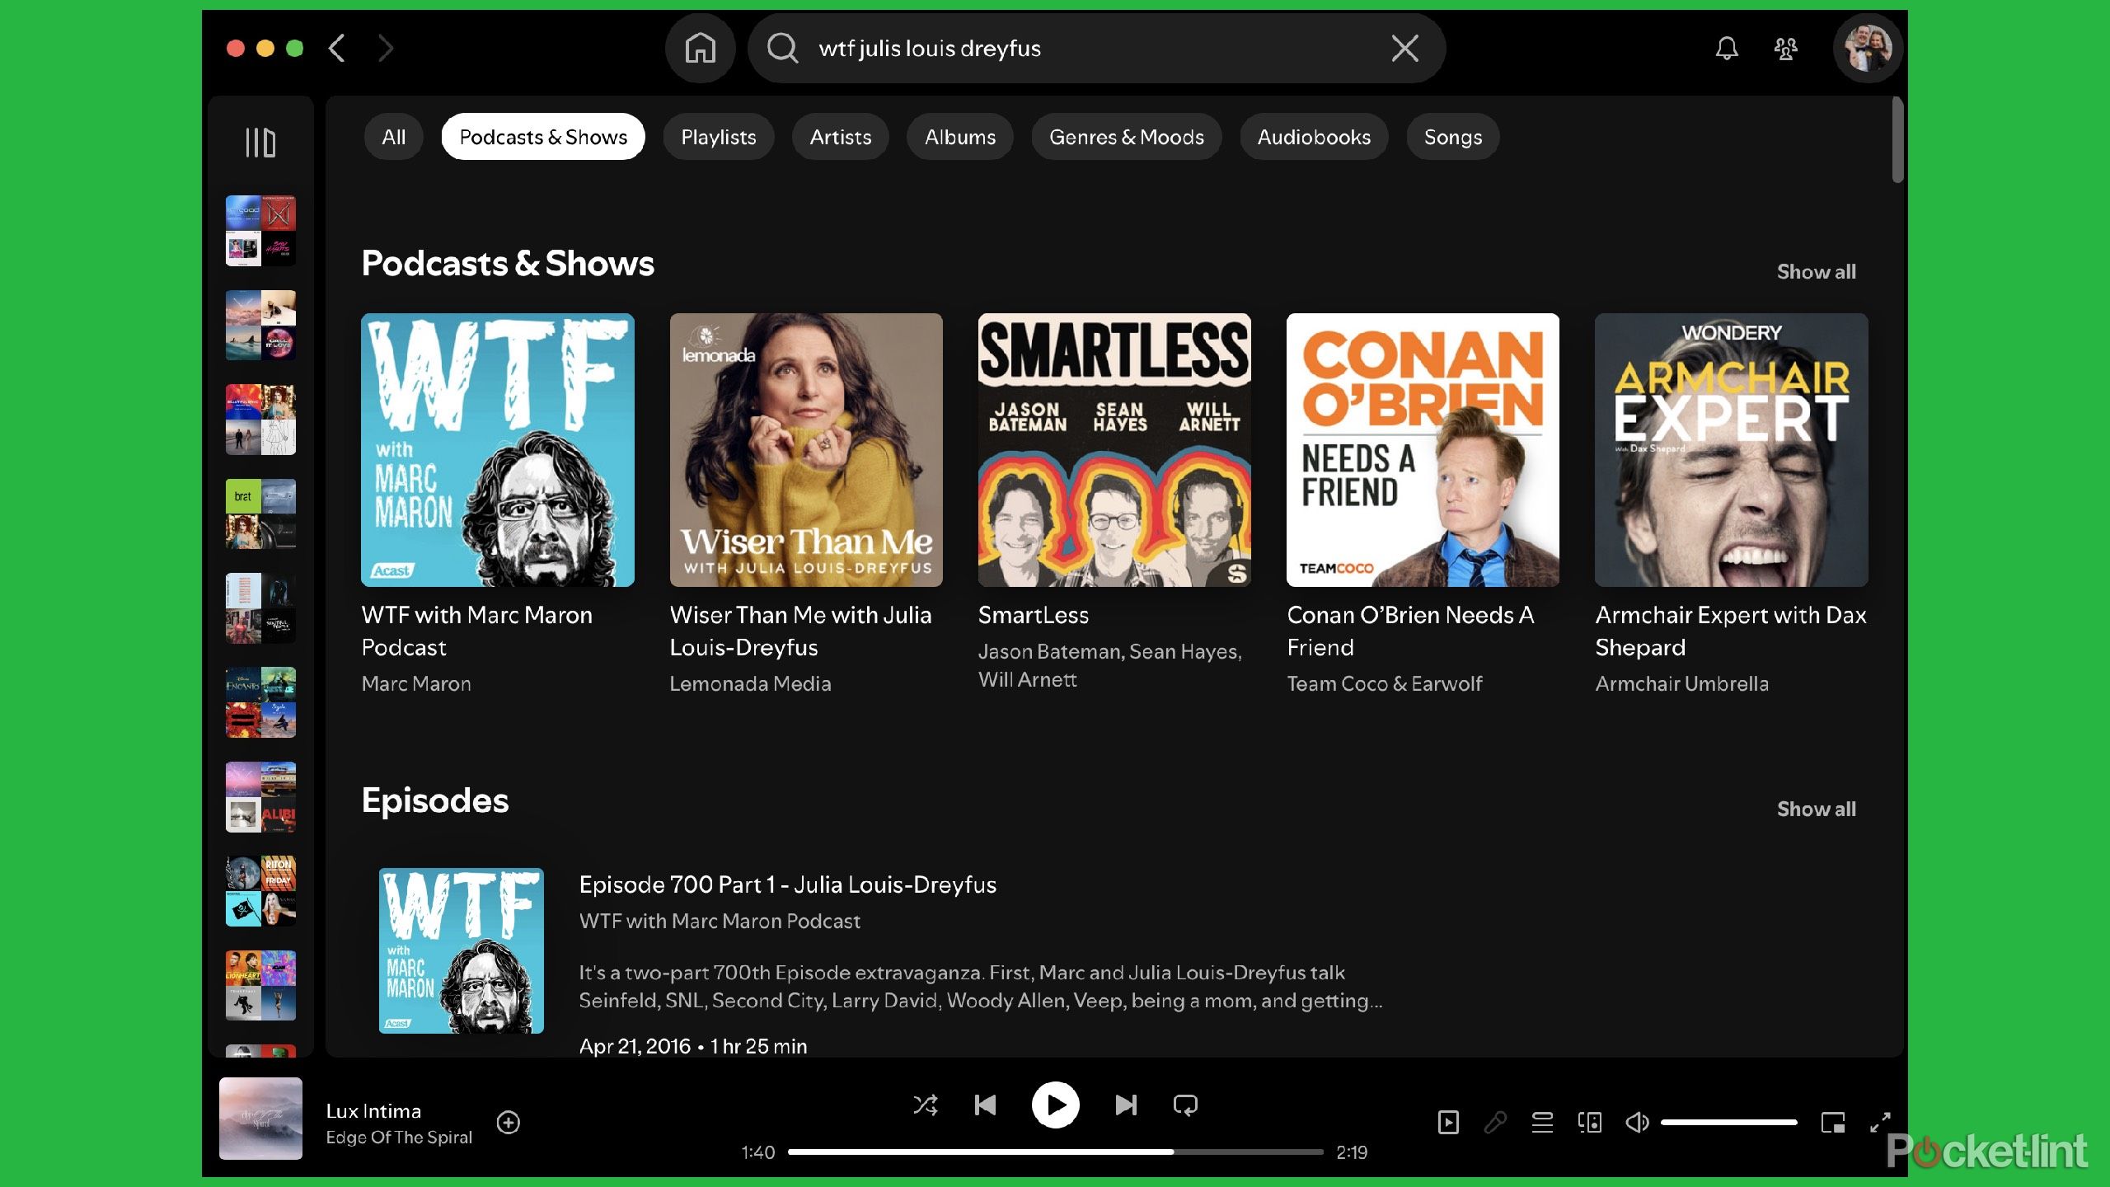The height and width of the screenshot is (1187, 2110).
Task: Click Show all for Podcasts & Shows
Action: 1816,271
